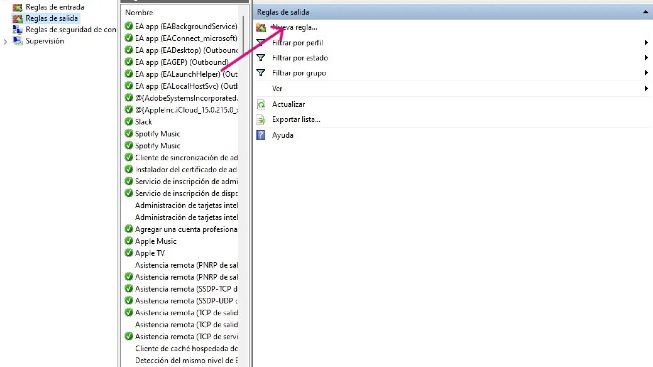Collapse the Reglas de salida actions section
The height and width of the screenshot is (367, 653).
645,12
